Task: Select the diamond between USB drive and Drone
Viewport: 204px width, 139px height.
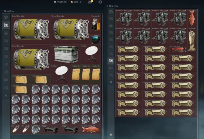Action: click(x=36, y=129)
